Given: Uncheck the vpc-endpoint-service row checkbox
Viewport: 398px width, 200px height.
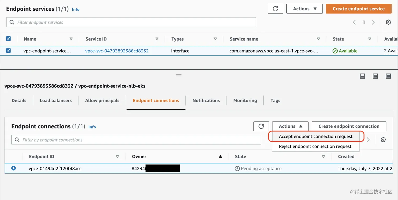Looking at the screenshot, I should [8, 51].
